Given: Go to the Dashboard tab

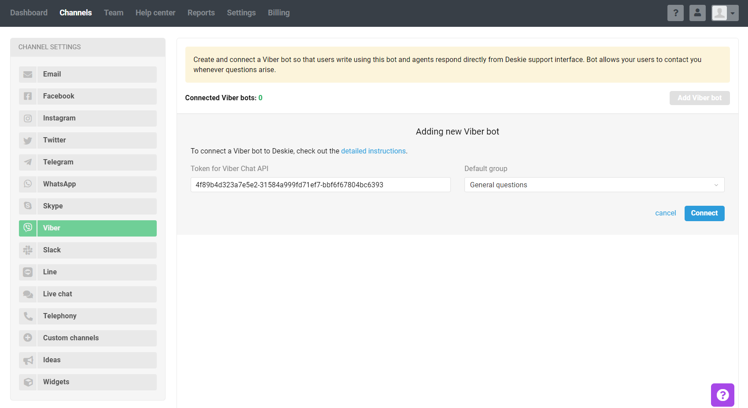Looking at the screenshot, I should tap(29, 13).
